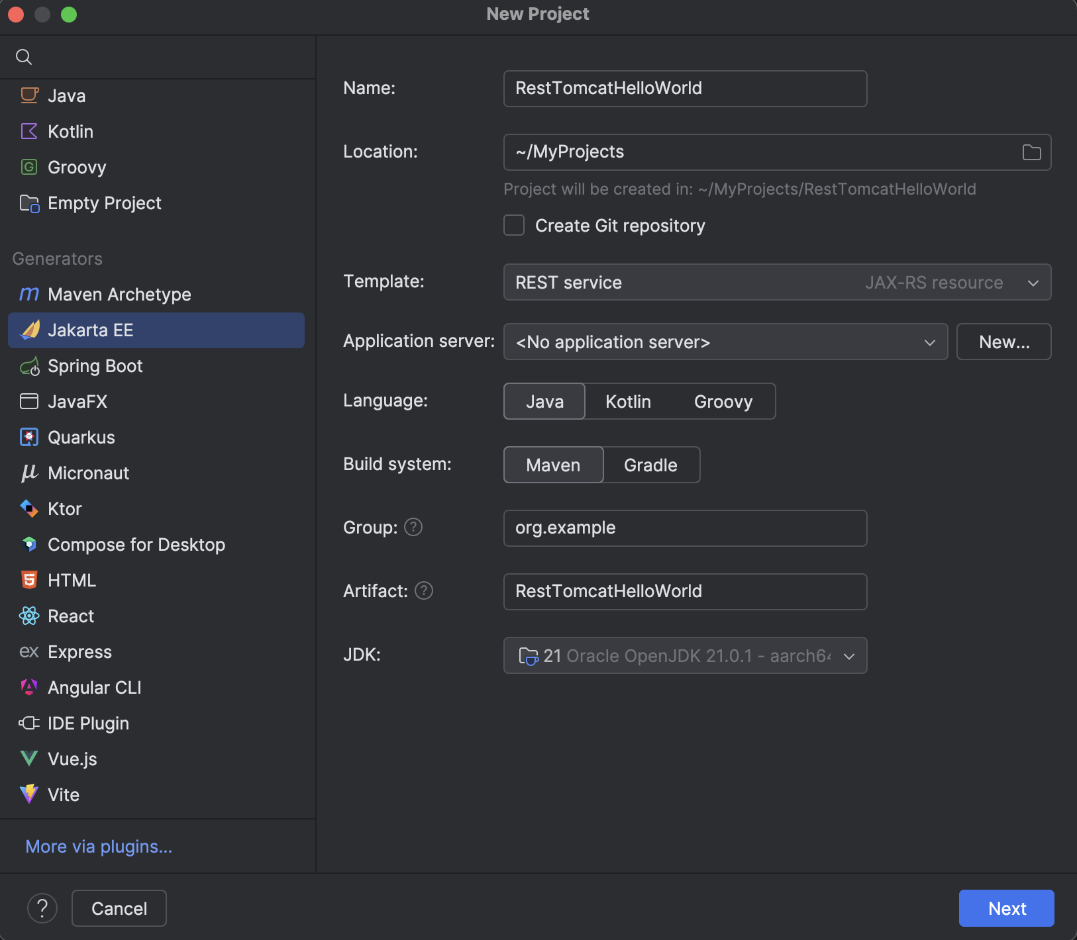
Task: Open the search icon in sidebar
Action: tap(24, 57)
